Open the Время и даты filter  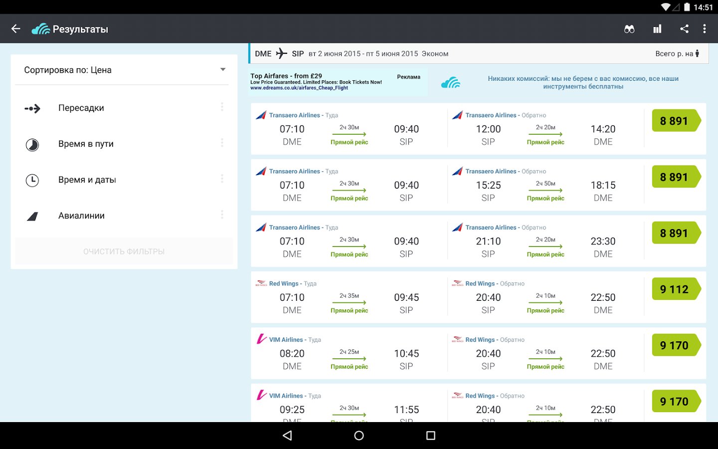(x=124, y=180)
